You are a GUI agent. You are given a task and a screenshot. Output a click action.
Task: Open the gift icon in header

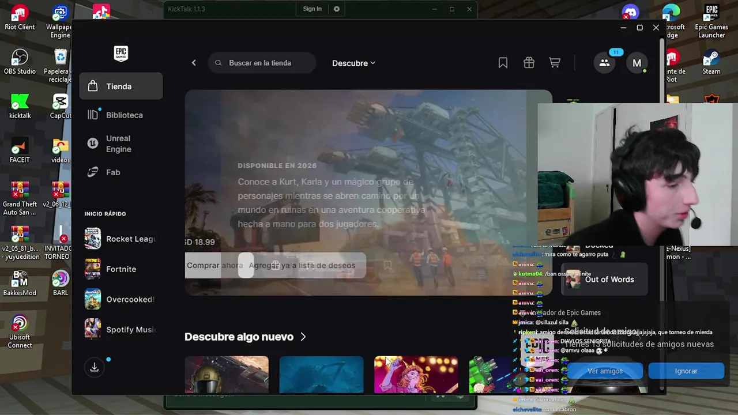tap(529, 63)
